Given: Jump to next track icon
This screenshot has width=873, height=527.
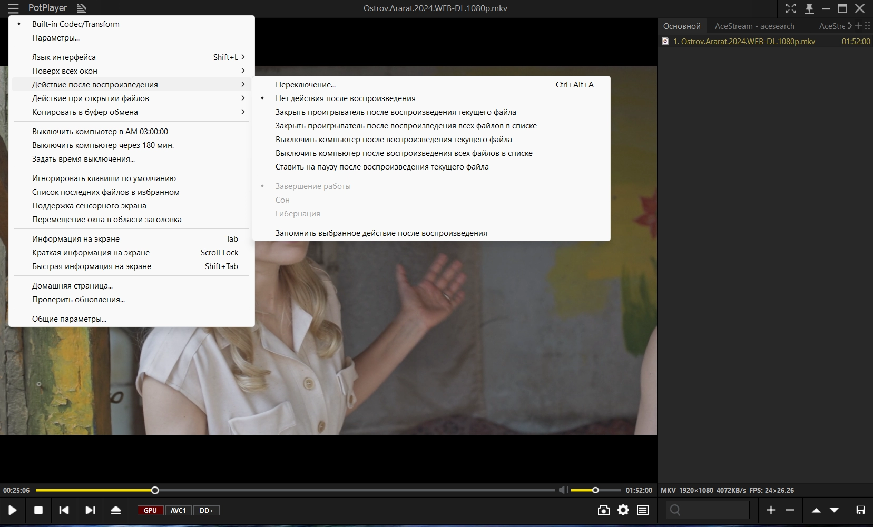Looking at the screenshot, I should click(90, 510).
